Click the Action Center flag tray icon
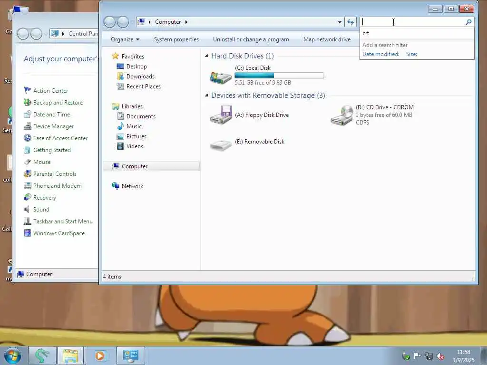The image size is (487, 365). point(418,356)
